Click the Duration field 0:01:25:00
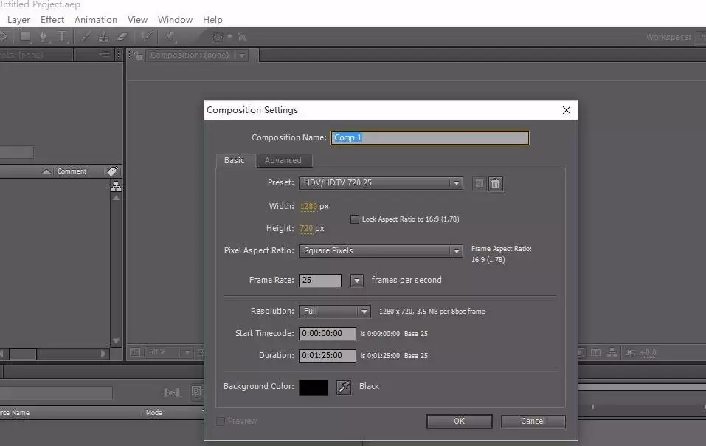This screenshot has height=446, width=706. (x=328, y=355)
